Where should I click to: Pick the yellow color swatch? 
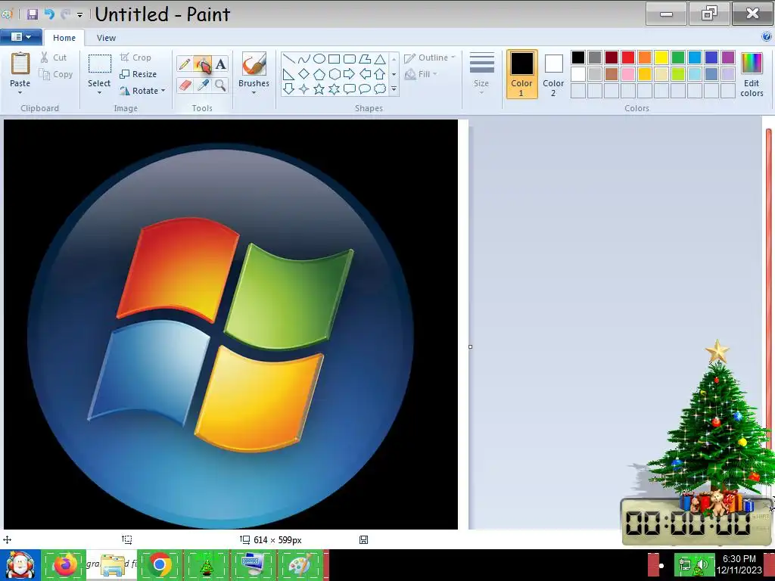pos(661,57)
